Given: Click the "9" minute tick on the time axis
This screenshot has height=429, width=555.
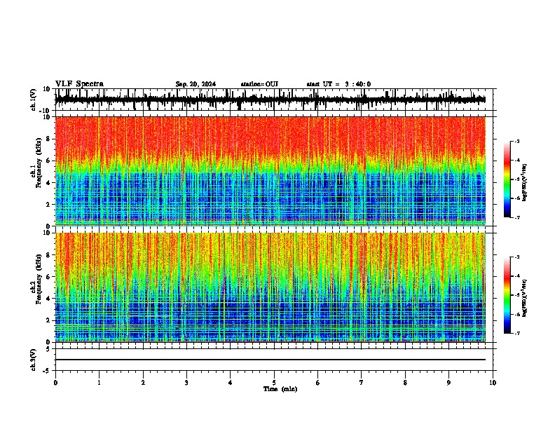Looking at the screenshot, I should (x=448, y=383).
